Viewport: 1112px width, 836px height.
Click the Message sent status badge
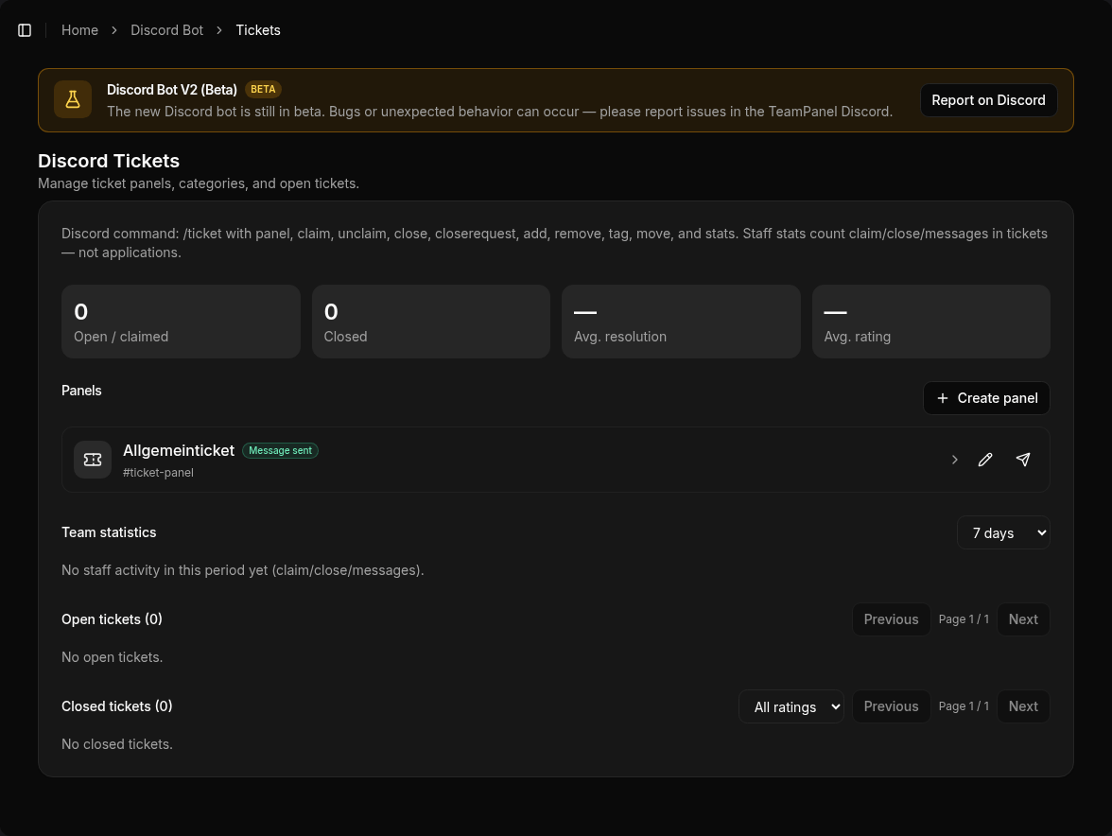tap(280, 450)
